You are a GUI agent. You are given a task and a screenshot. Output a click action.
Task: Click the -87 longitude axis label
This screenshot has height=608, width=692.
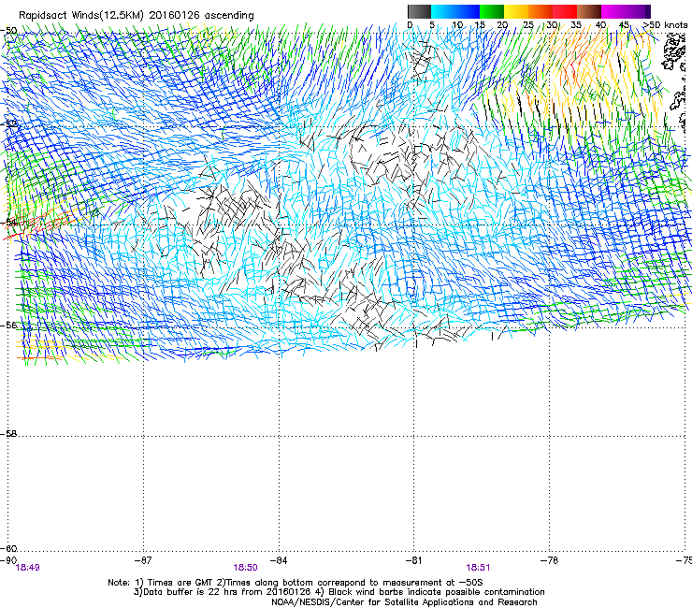click(x=143, y=560)
